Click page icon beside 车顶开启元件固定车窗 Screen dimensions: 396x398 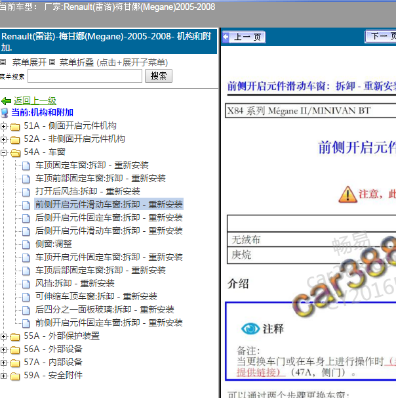pos(26,257)
